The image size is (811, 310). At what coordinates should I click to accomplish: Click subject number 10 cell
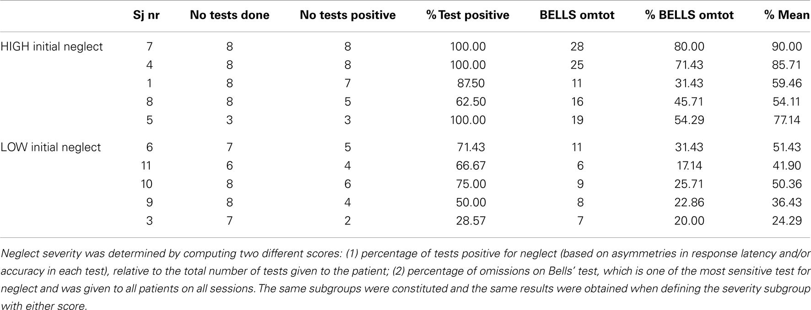pyautogui.click(x=146, y=184)
